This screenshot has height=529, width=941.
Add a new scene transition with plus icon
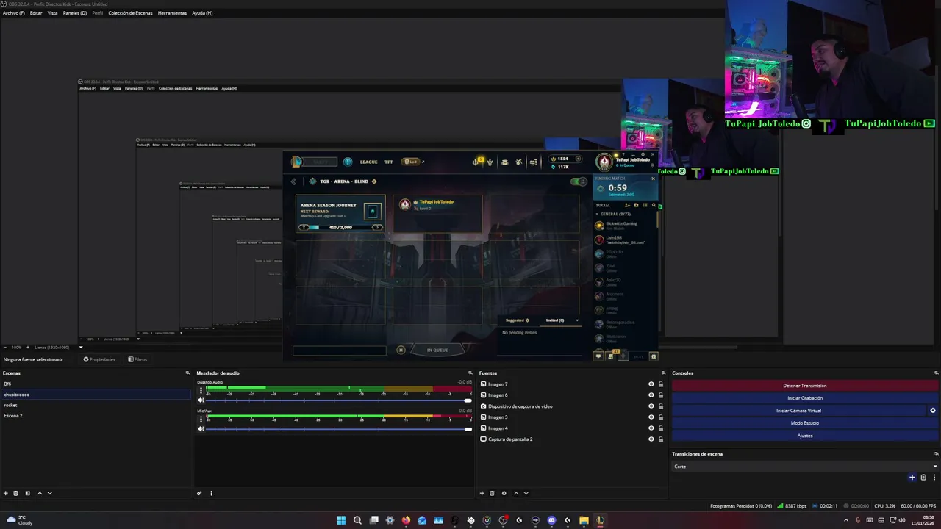[912, 477]
